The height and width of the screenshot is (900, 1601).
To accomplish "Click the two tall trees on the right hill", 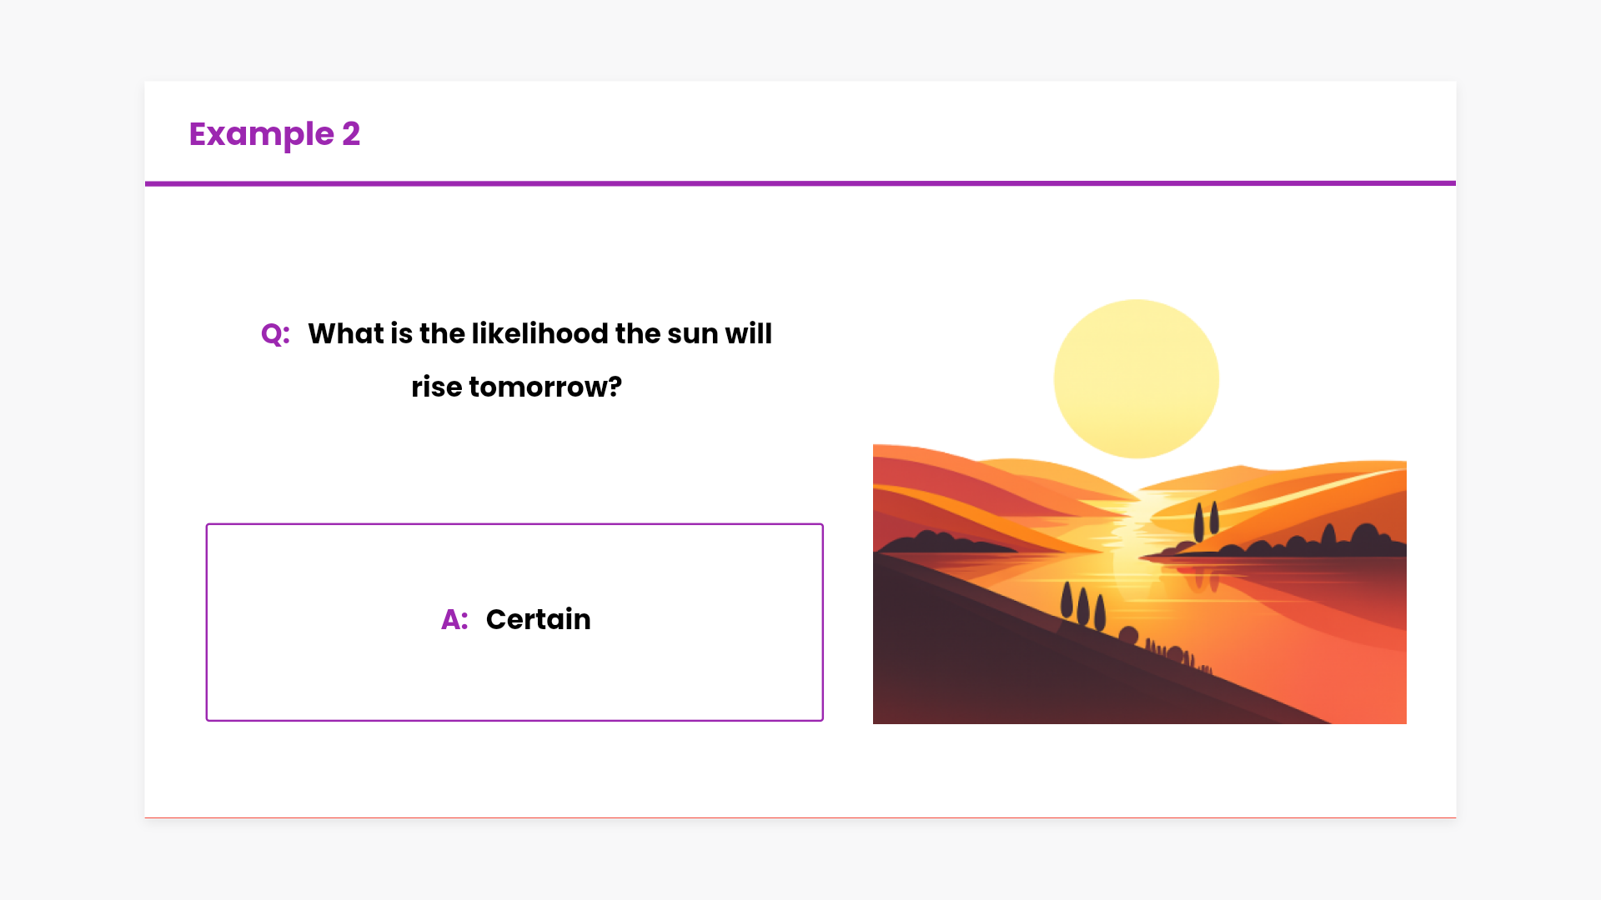I will click(x=1206, y=521).
